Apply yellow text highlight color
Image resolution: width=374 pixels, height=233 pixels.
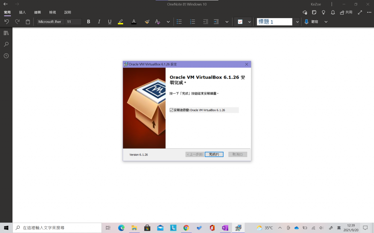121,21
